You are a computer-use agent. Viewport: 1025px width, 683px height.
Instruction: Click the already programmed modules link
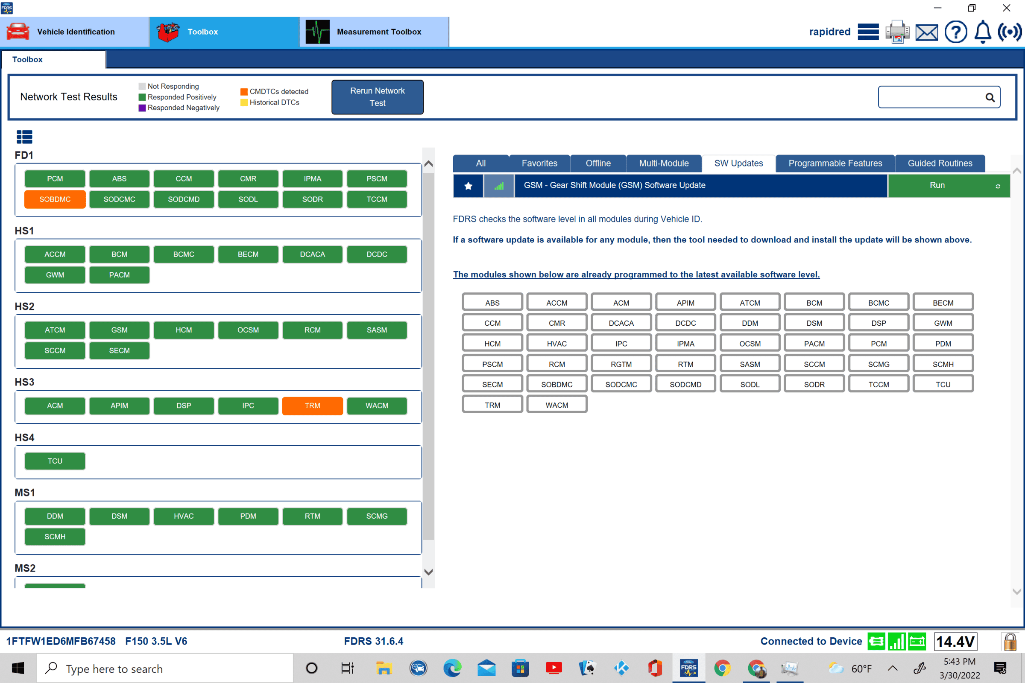click(636, 274)
